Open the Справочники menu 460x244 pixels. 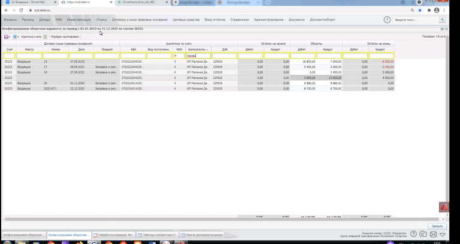pos(240,20)
